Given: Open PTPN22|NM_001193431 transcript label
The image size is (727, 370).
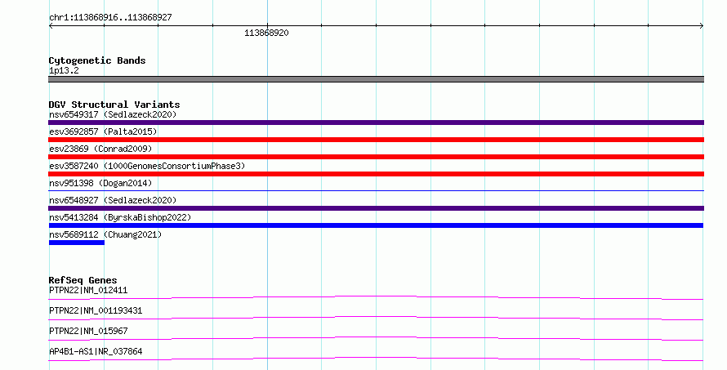Looking at the screenshot, I should coord(96,310).
